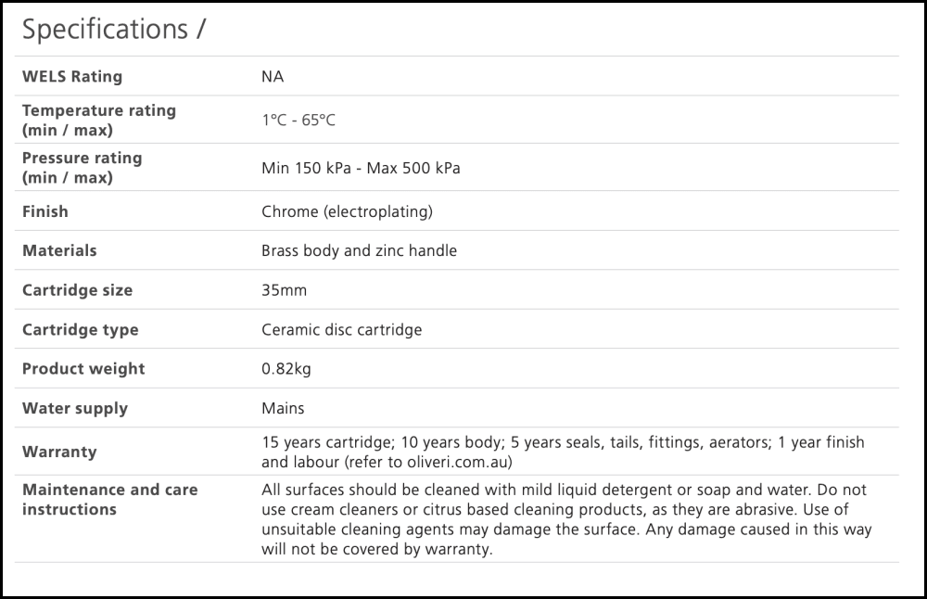Click the Temperature rating label
The height and width of the screenshot is (599, 927).
pos(98,120)
